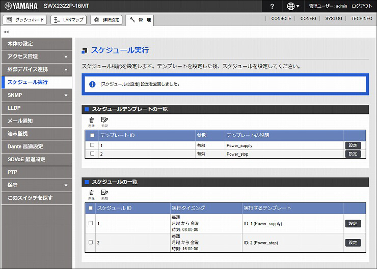This screenshot has width=377, height=269.
Task: Collapse the sidebar with double-arrow icon
Action: pyautogui.click(x=6, y=32)
